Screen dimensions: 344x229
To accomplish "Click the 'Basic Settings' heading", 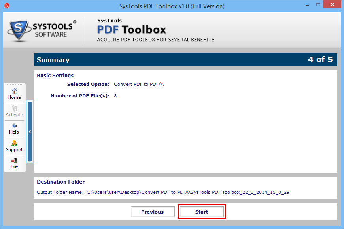I will coord(55,76).
